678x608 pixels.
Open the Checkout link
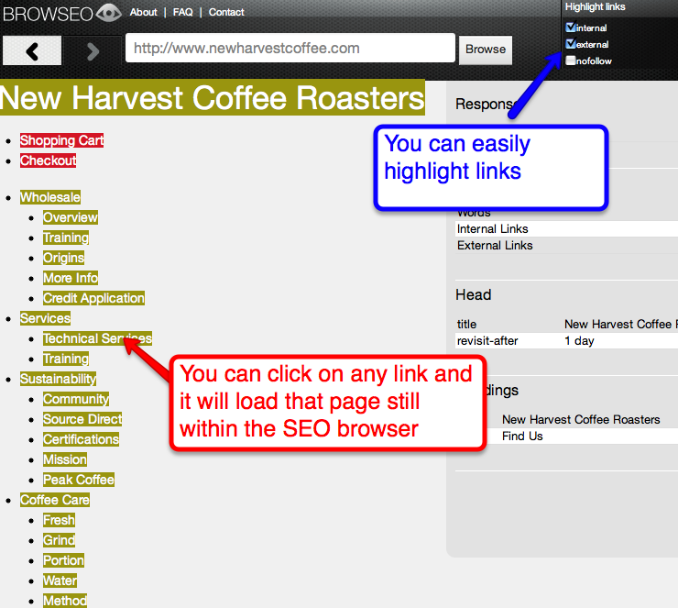(x=48, y=160)
